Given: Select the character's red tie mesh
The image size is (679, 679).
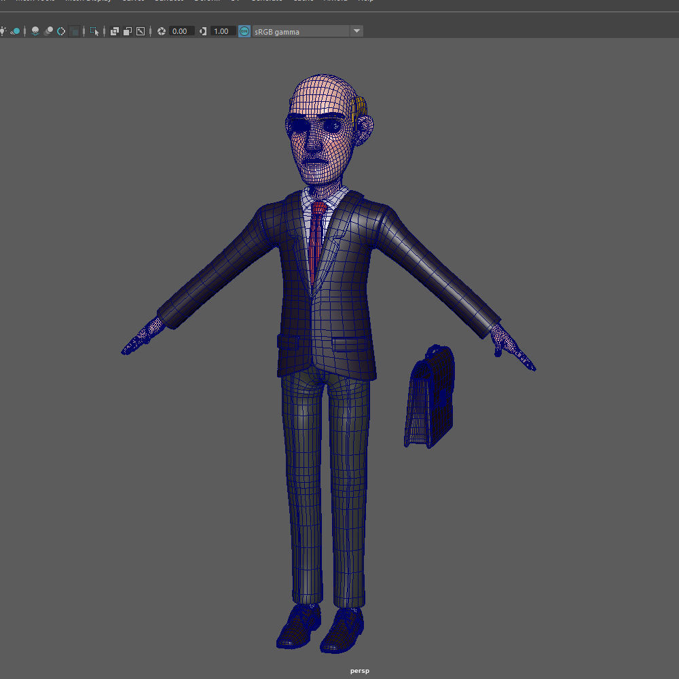Looking at the screenshot, I should click(316, 242).
